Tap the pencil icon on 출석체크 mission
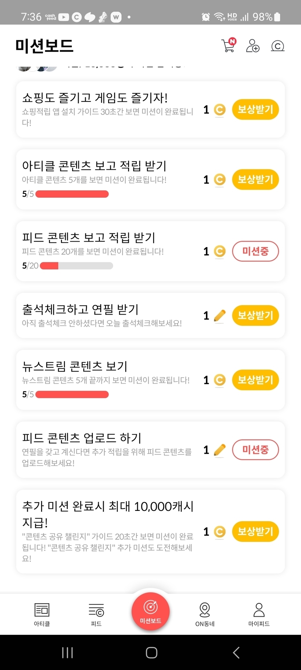Screen dimensions: 301x670 [219, 316]
